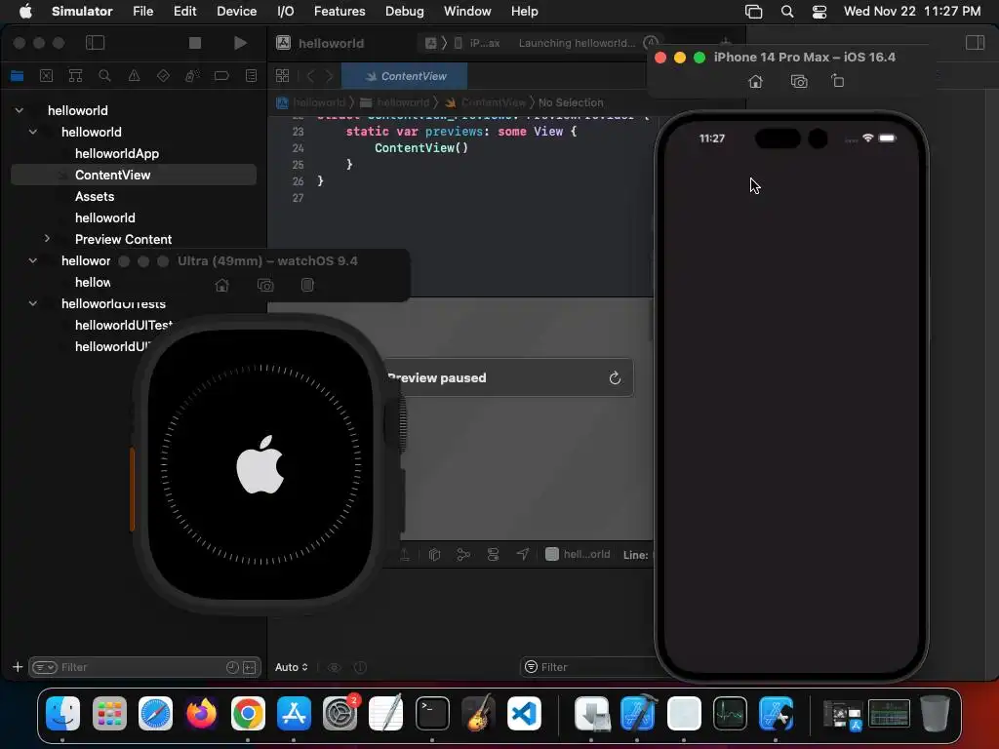Open the Symbol navigator icon

pyautogui.click(x=75, y=76)
